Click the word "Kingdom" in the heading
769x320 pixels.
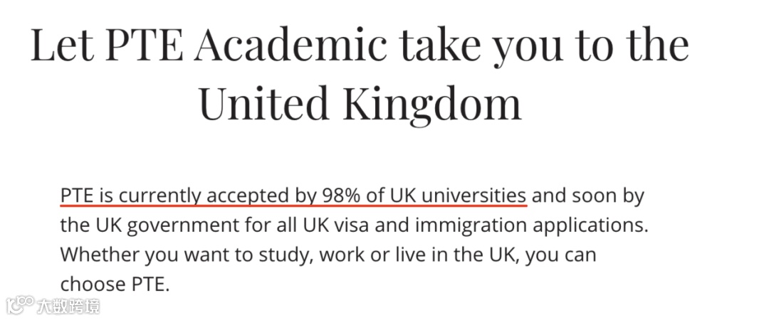432,102
